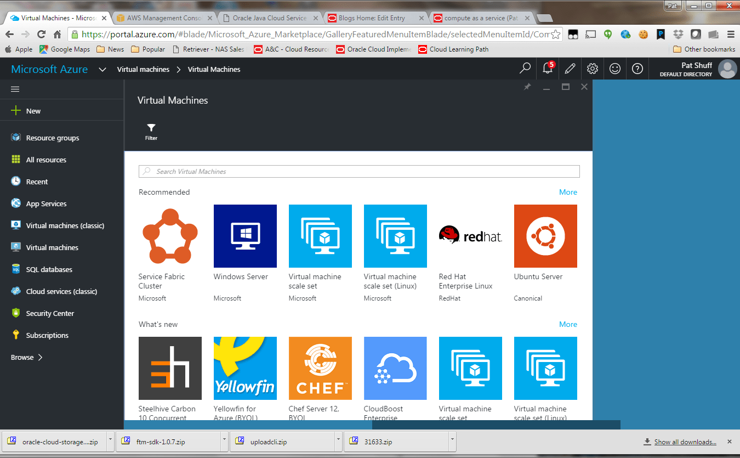Click the Subscriptions key icon
The width and height of the screenshot is (740, 458).
pos(16,335)
